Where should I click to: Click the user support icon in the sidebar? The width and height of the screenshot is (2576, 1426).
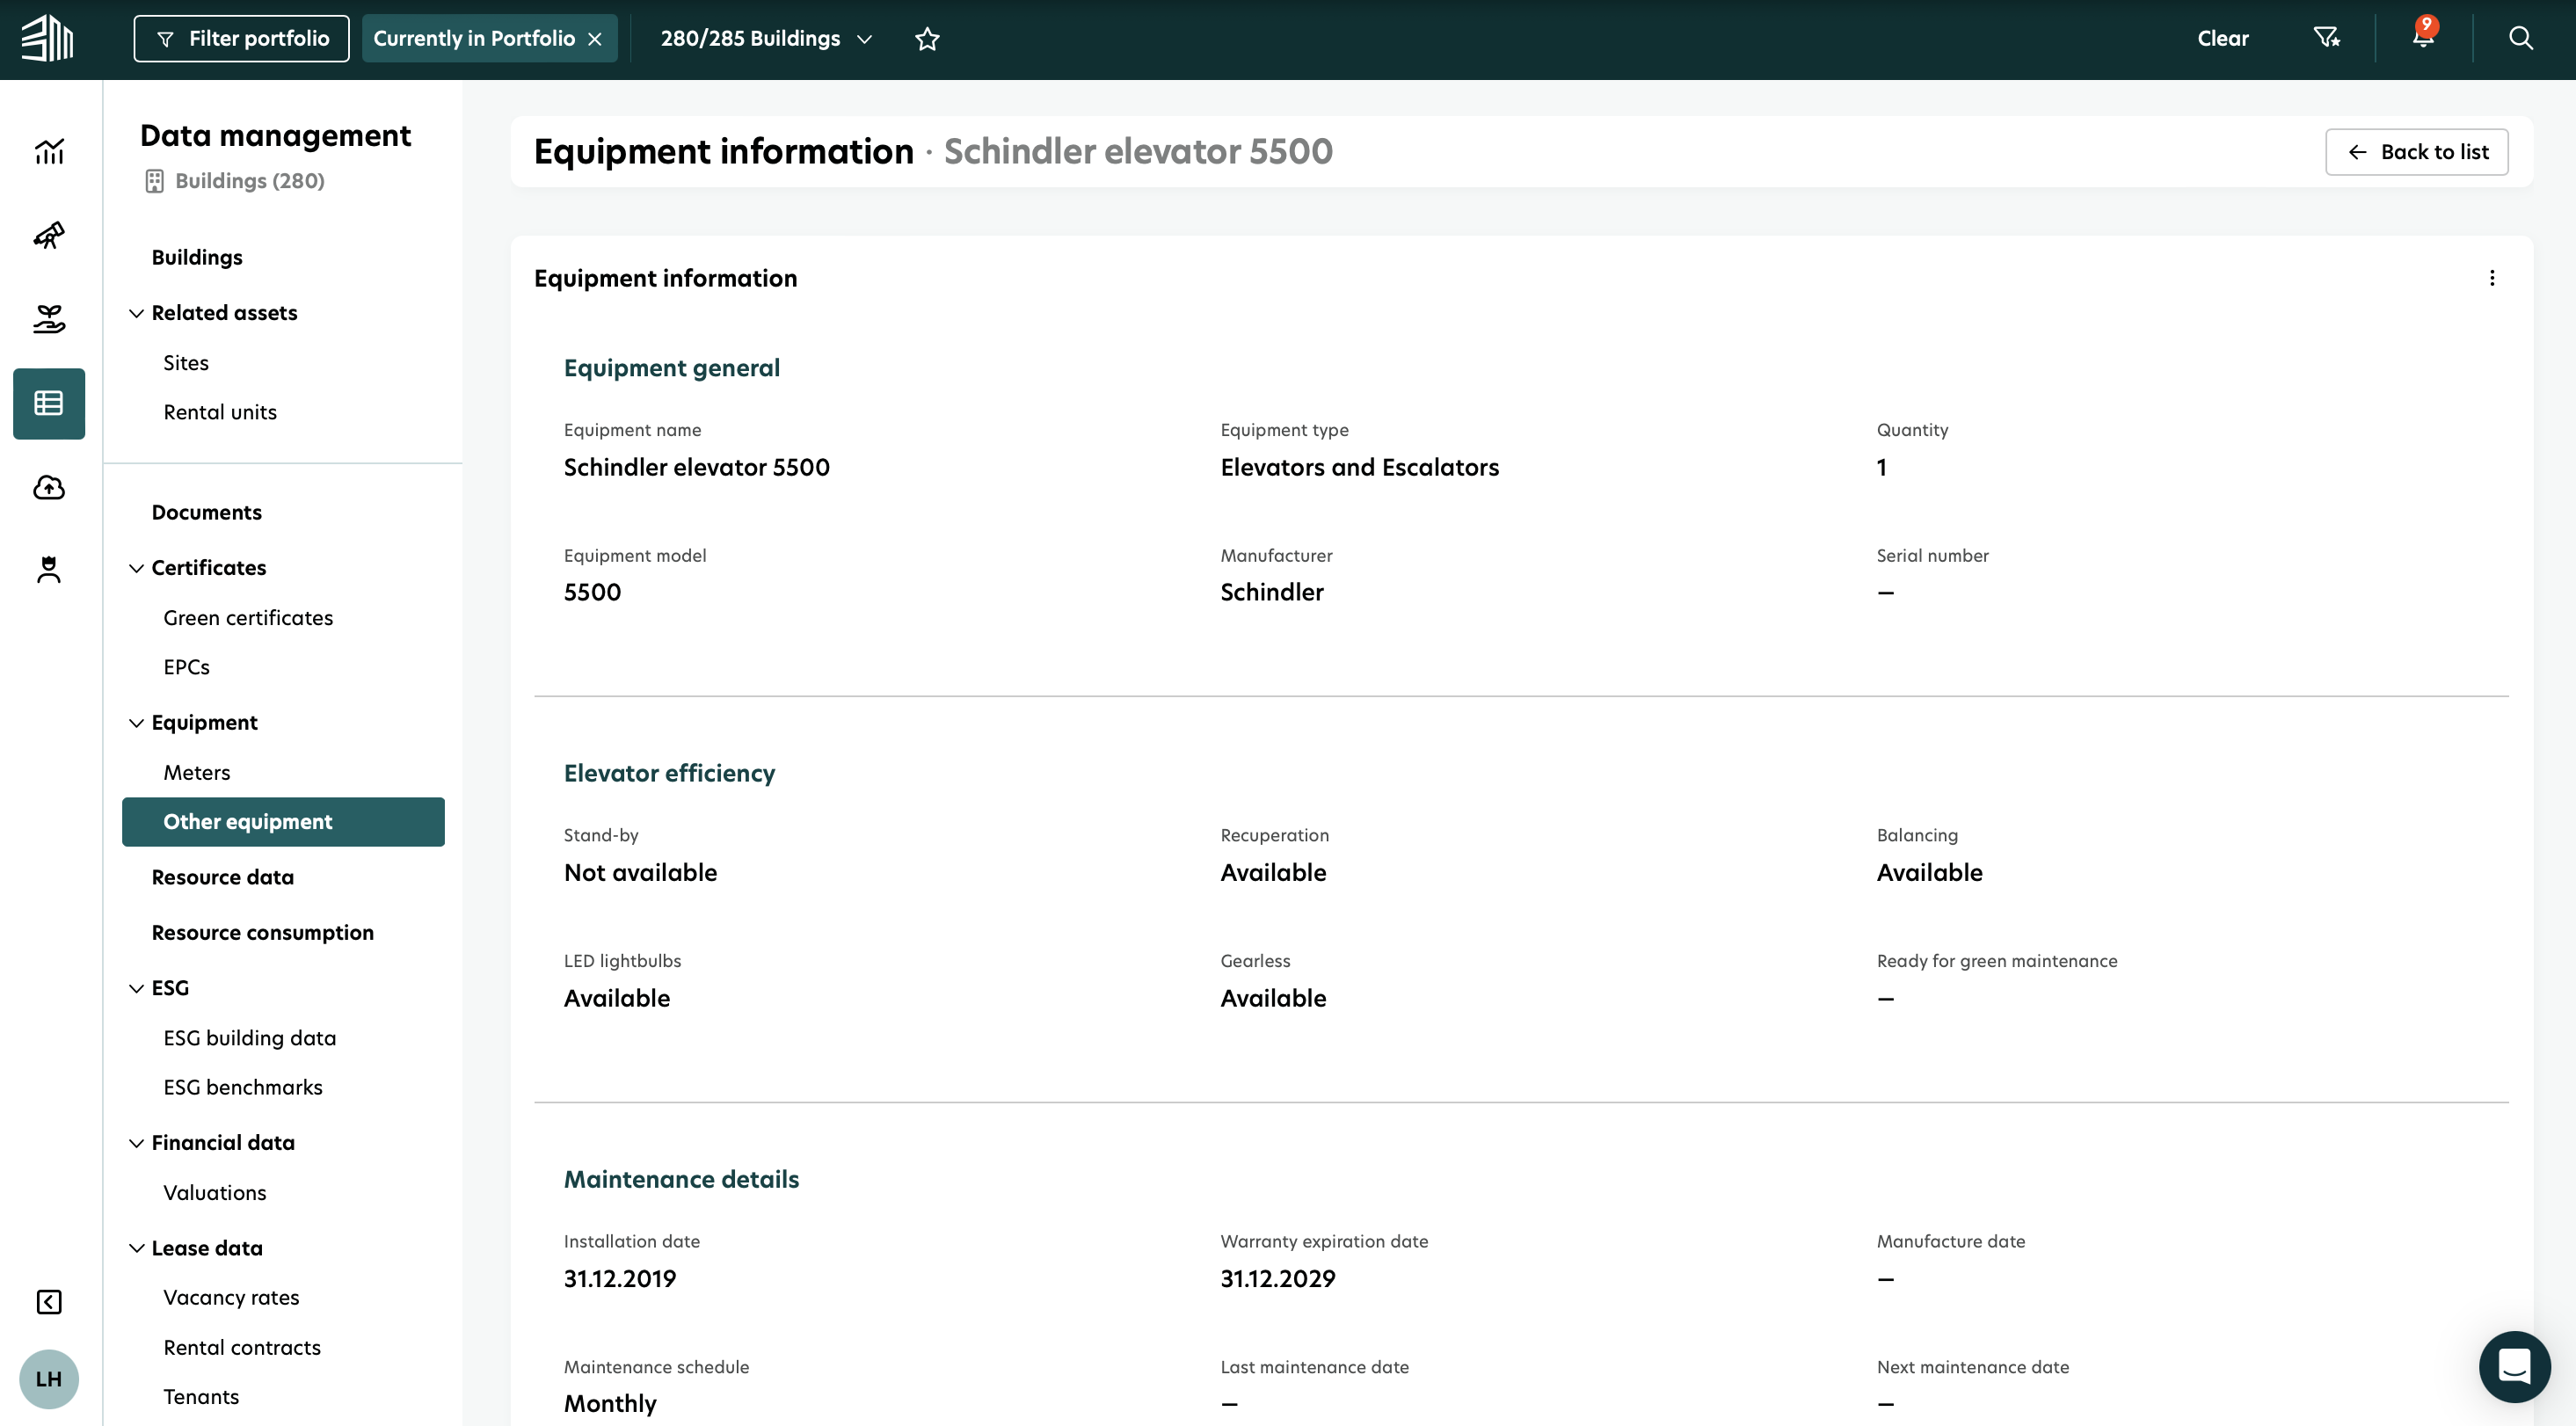(48, 568)
